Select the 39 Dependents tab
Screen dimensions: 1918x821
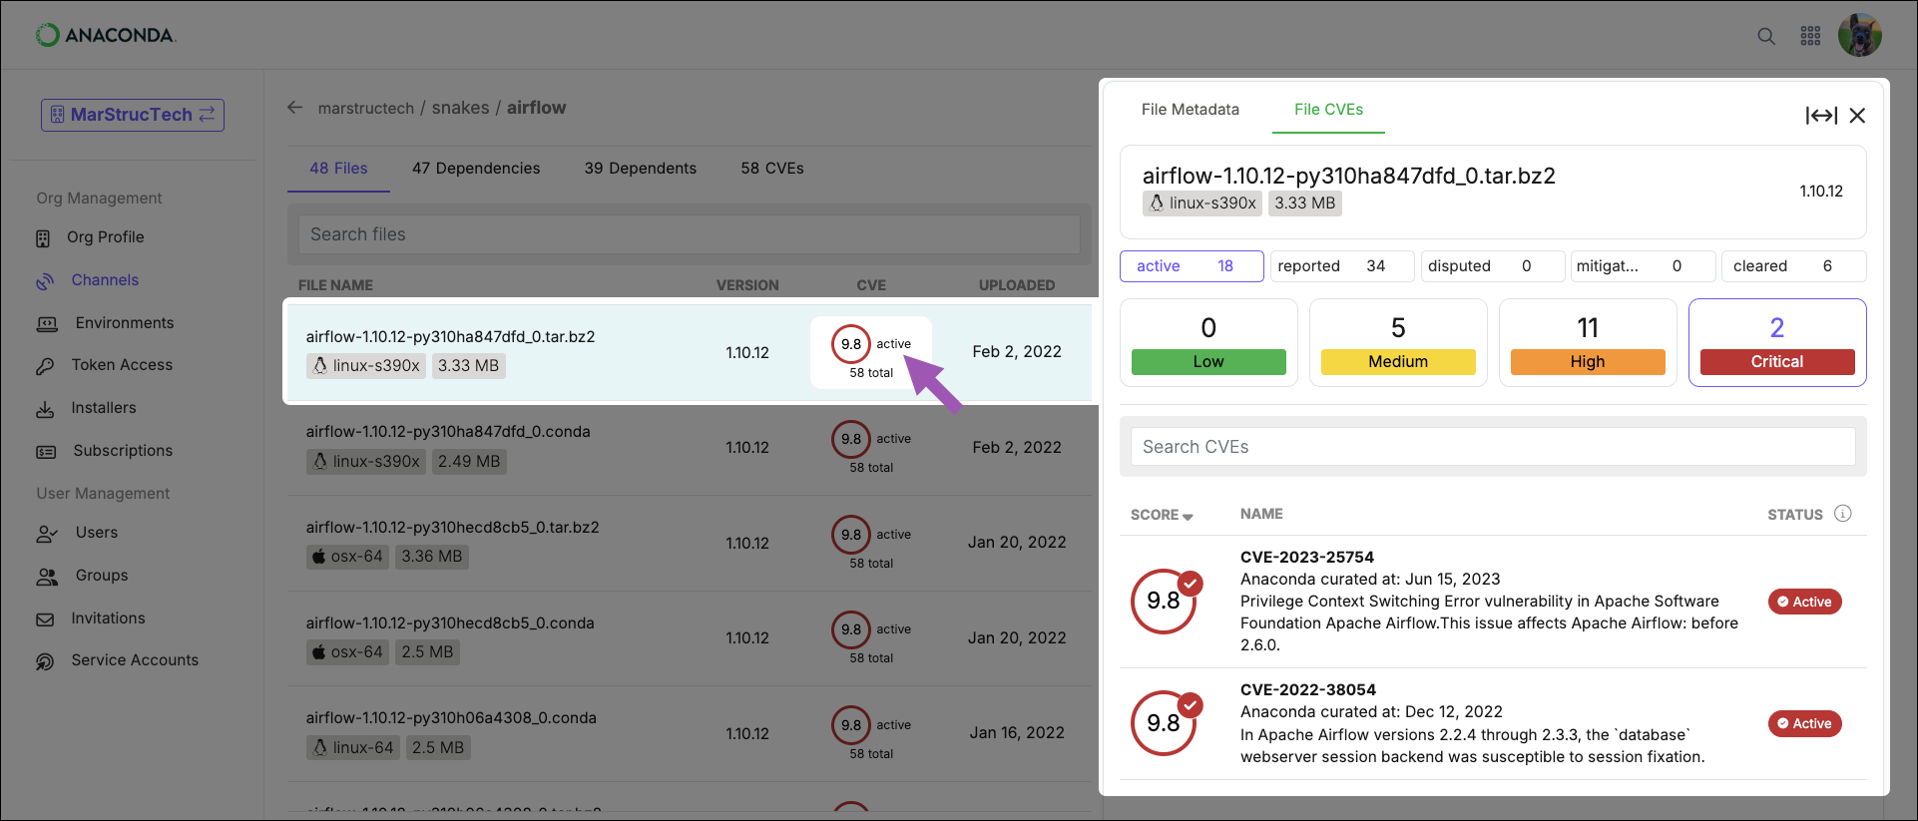(641, 168)
